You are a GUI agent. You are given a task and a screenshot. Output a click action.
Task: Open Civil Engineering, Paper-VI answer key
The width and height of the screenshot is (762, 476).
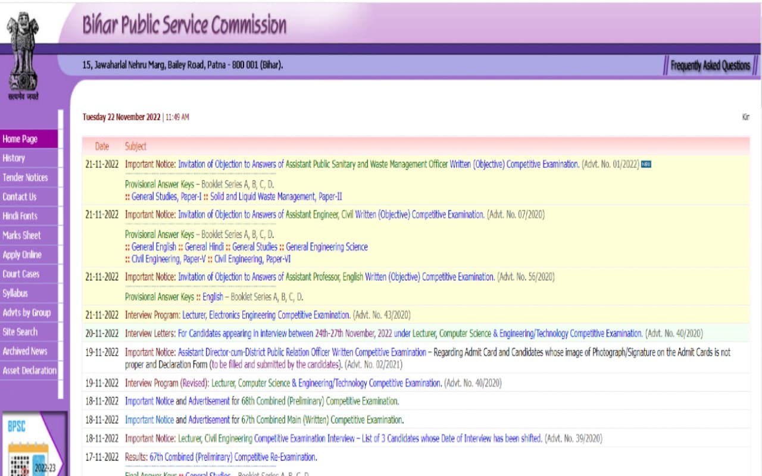click(x=252, y=259)
